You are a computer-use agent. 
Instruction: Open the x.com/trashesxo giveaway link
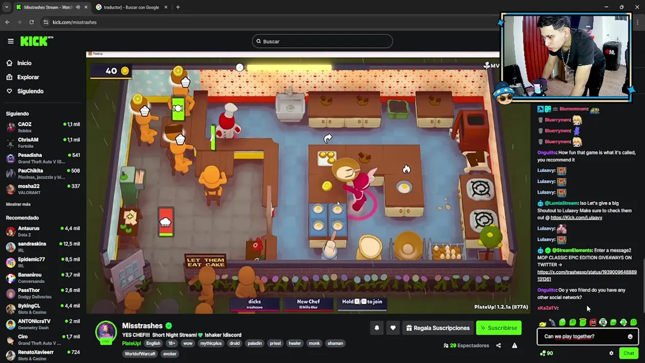click(587, 275)
